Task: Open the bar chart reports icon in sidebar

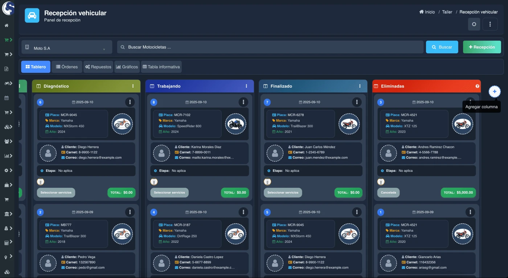Action: (7, 155)
